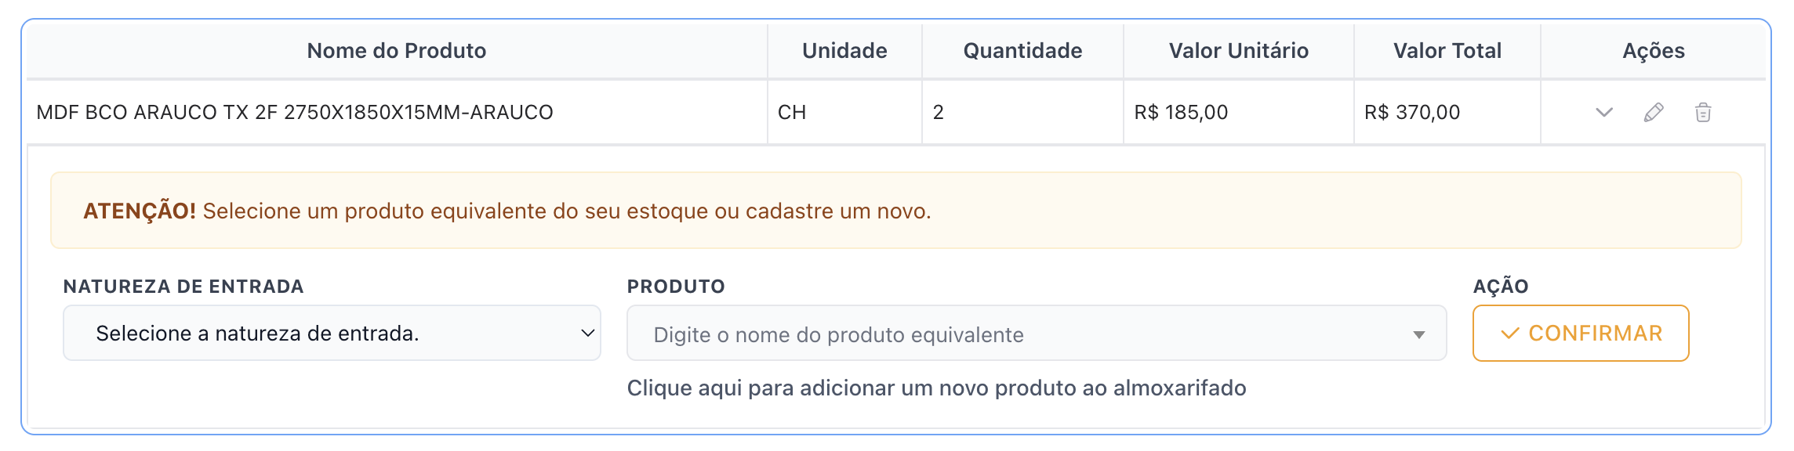
Task: Click the Valor Unitário column header
Action: tap(1238, 52)
